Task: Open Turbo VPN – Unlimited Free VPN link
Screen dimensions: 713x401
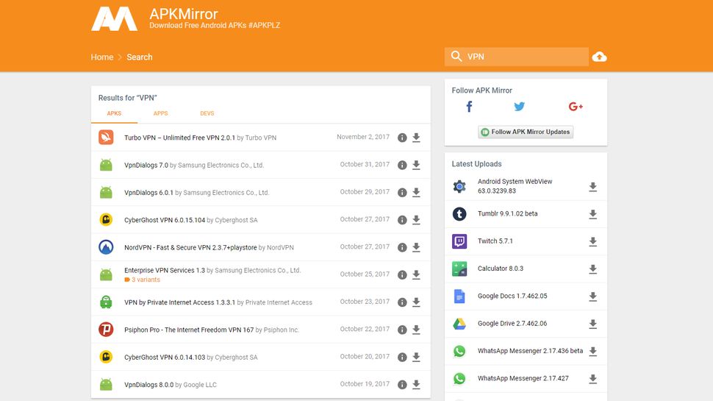Action: (x=179, y=138)
